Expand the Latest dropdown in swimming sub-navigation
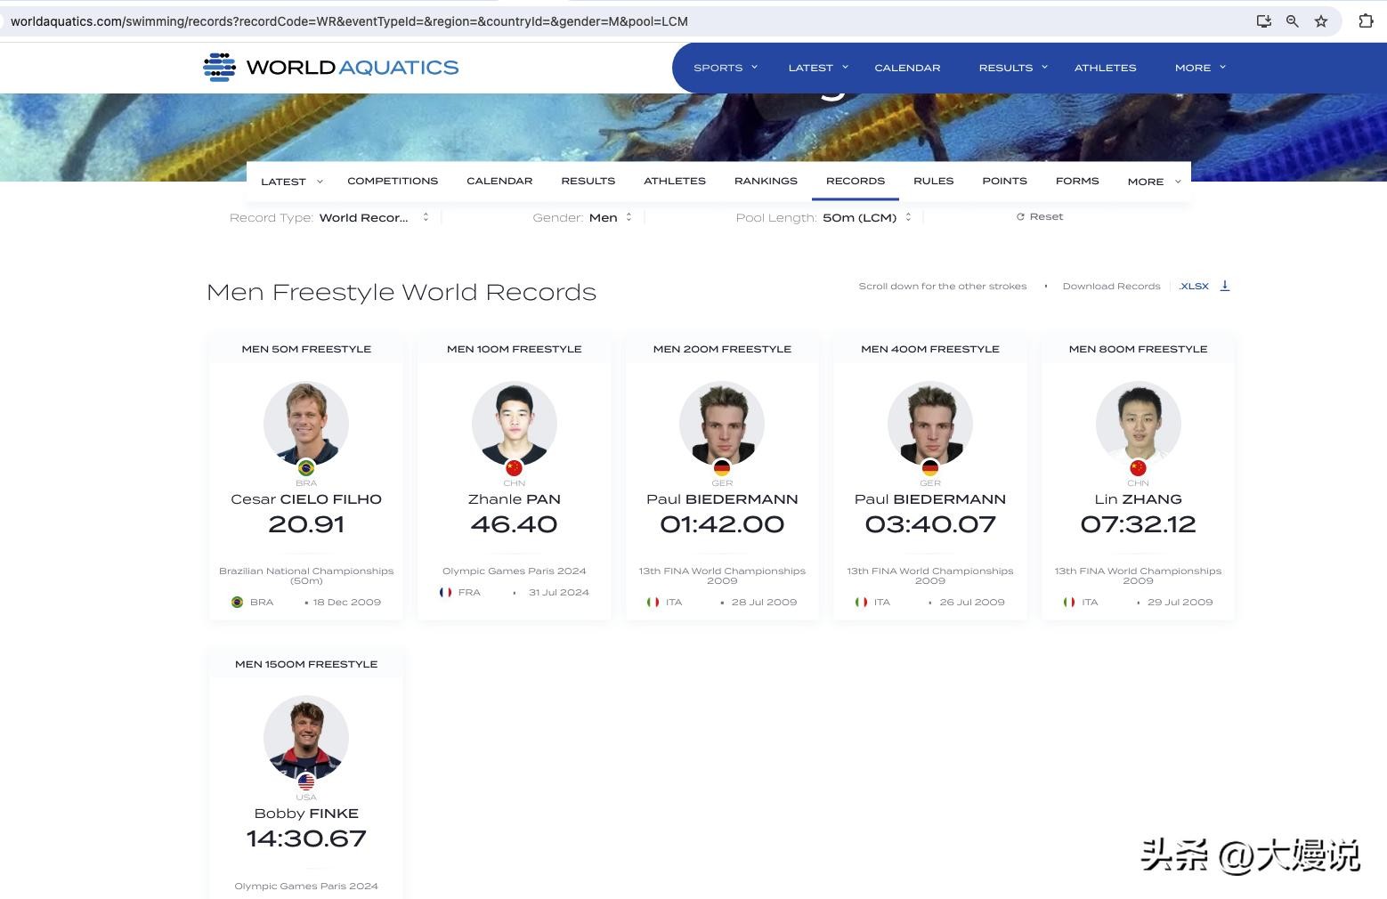This screenshot has height=899, width=1387. point(291,182)
